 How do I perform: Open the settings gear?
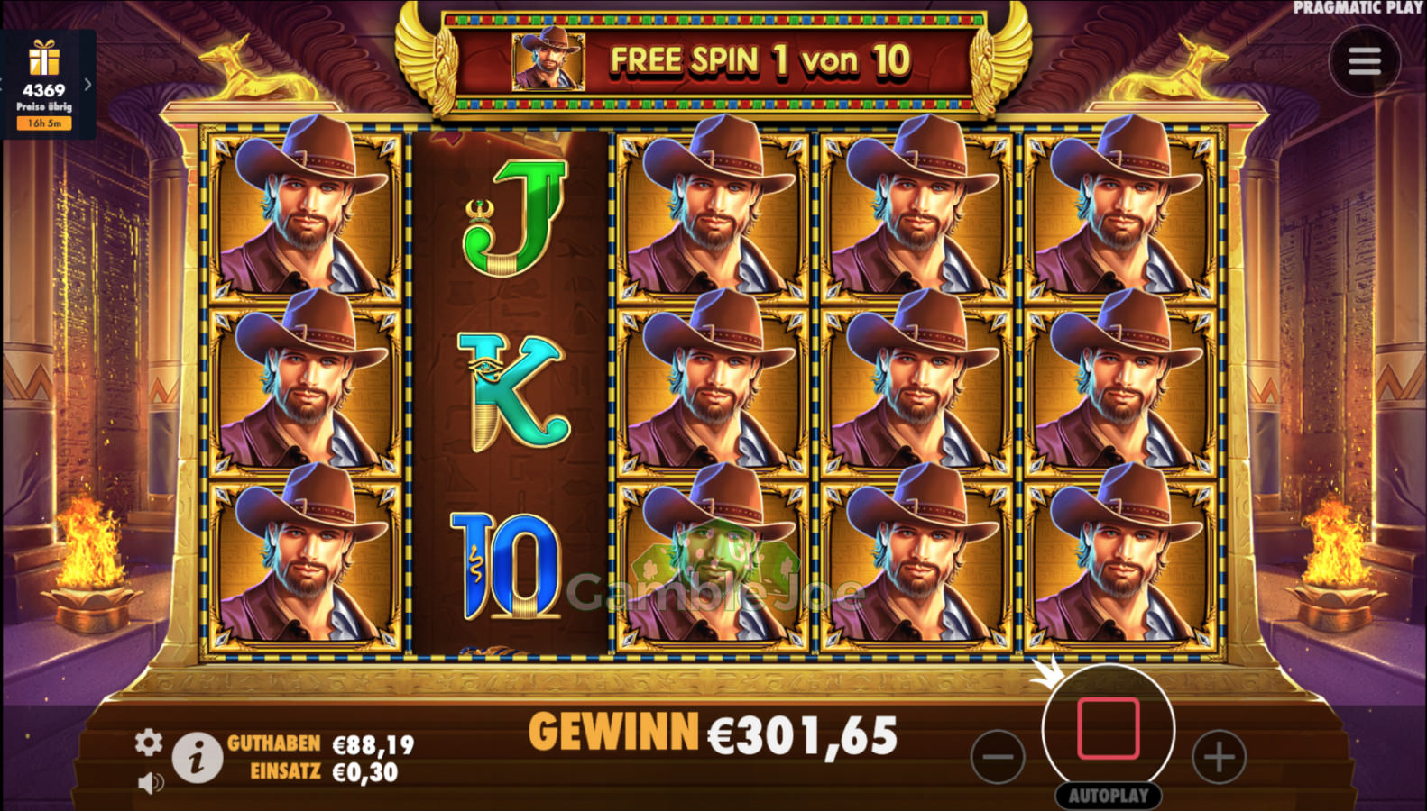(149, 743)
